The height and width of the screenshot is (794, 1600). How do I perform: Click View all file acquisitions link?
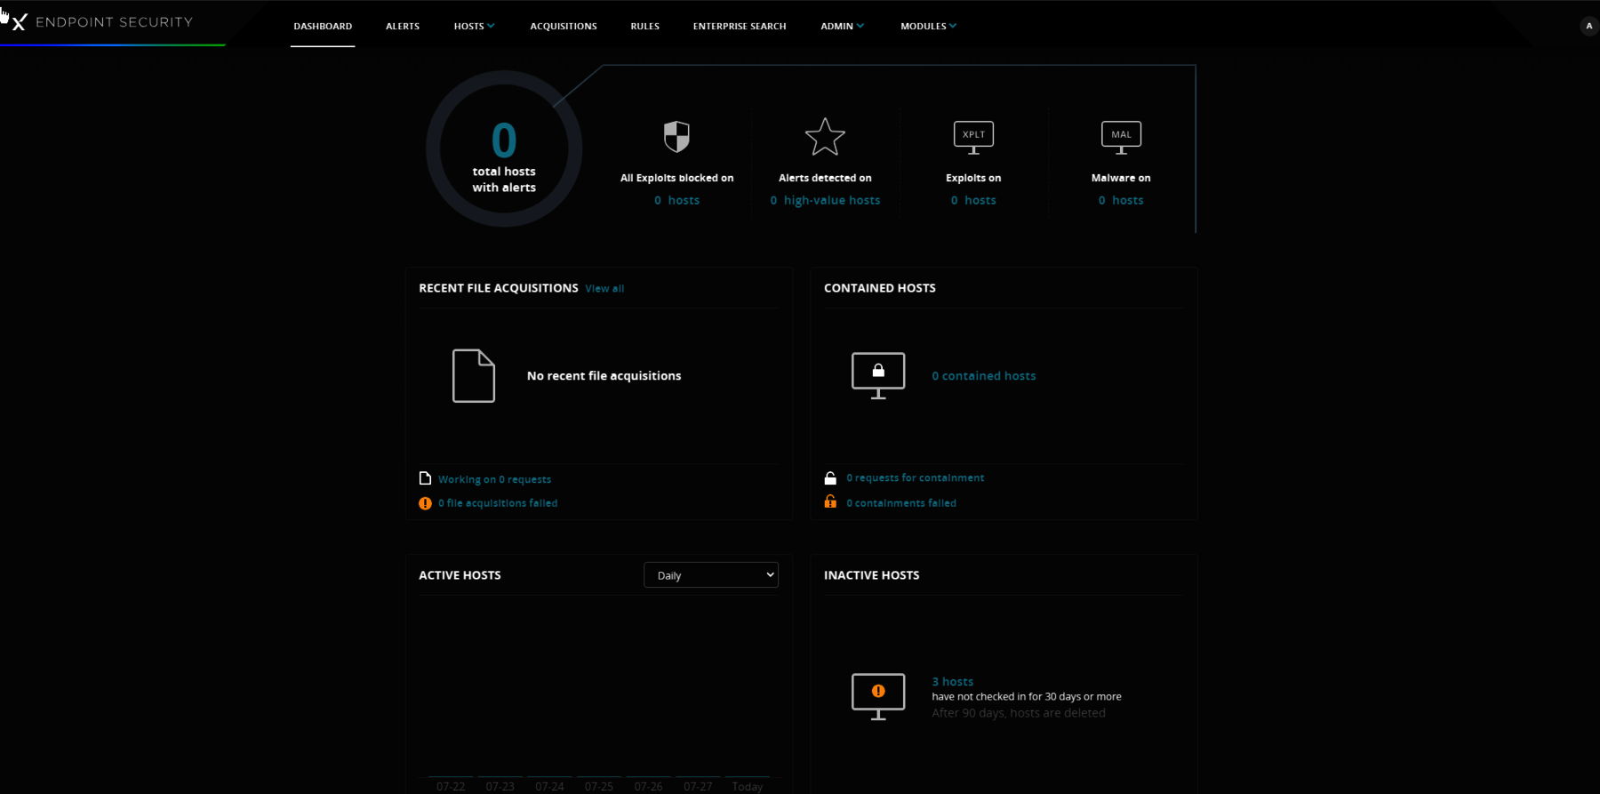[604, 289]
